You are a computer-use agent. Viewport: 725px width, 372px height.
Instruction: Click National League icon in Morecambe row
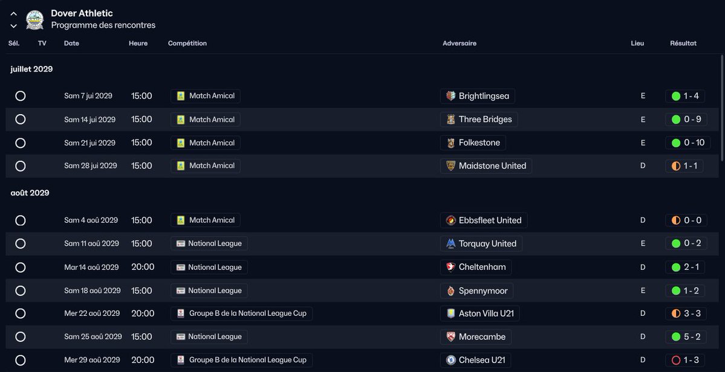point(180,336)
